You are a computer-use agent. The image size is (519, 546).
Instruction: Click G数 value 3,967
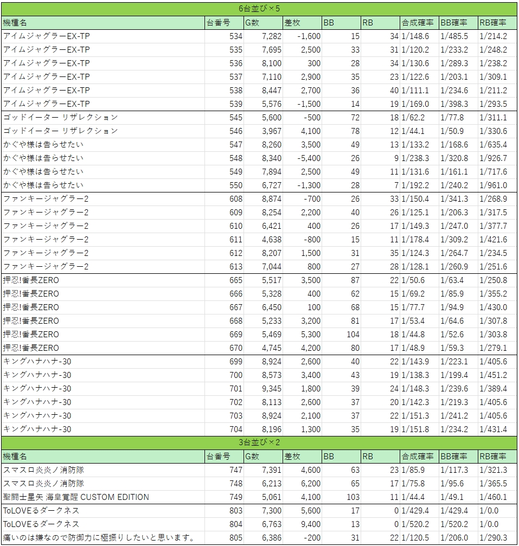coord(264,131)
